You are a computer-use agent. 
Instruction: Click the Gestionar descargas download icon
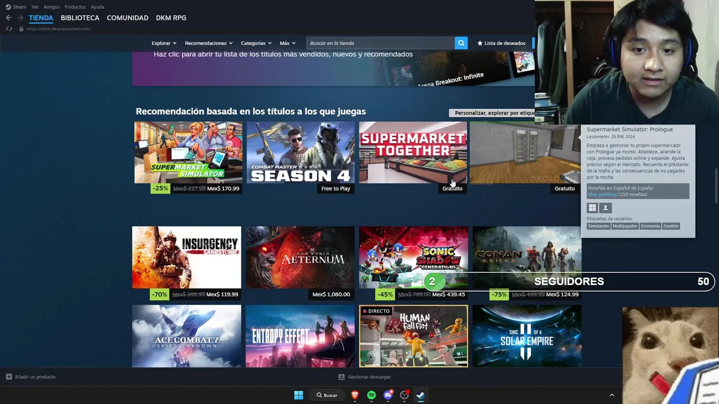(341, 377)
